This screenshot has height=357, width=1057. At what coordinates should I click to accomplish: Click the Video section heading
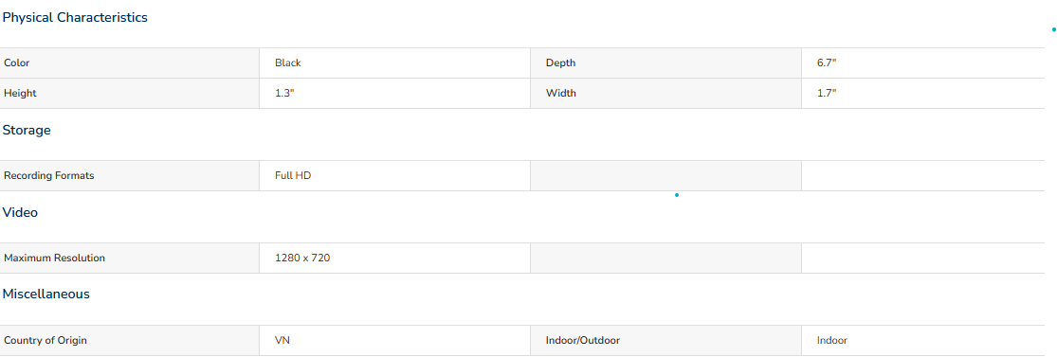pyautogui.click(x=20, y=213)
